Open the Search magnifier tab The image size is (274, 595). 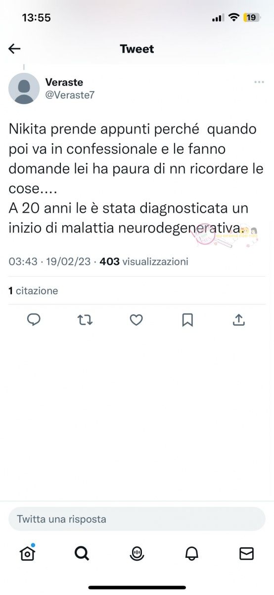click(x=82, y=553)
